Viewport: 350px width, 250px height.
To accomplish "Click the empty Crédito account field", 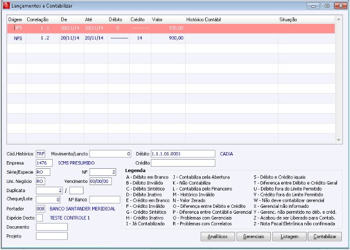I will click(183, 162).
